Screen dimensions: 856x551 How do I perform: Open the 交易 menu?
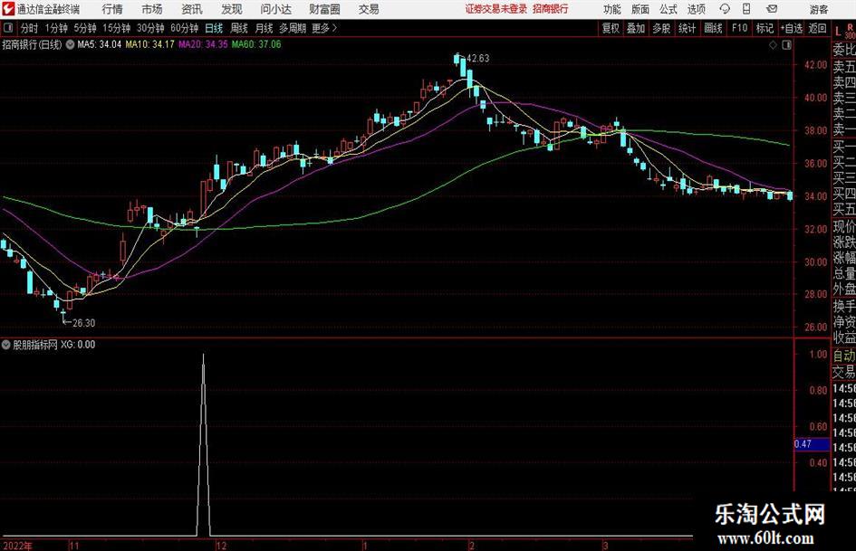click(369, 9)
